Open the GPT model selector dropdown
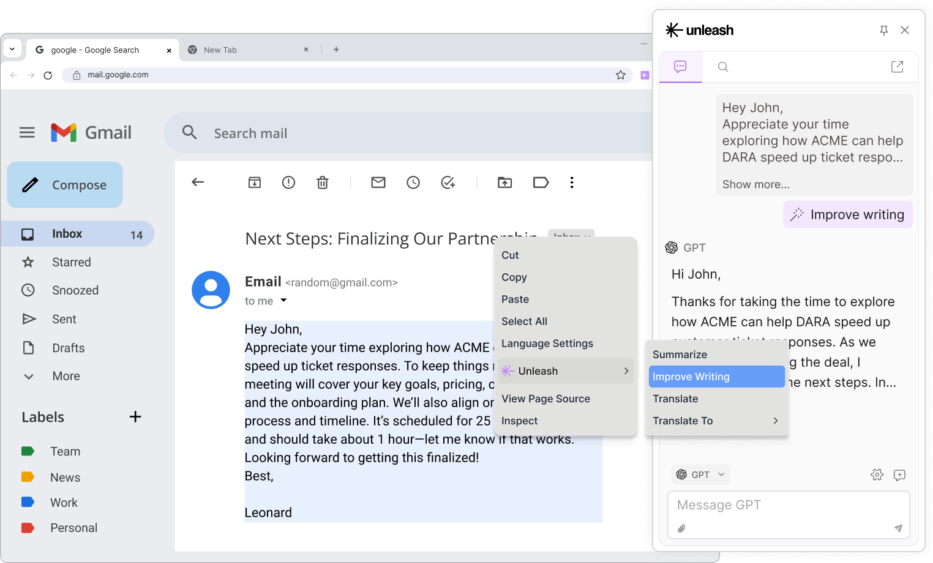Image resolution: width=933 pixels, height=563 pixels. [x=701, y=474]
